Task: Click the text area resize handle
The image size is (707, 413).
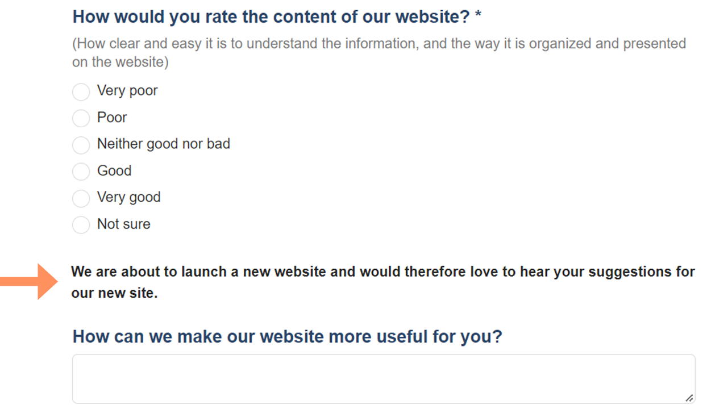Action: click(x=689, y=398)
